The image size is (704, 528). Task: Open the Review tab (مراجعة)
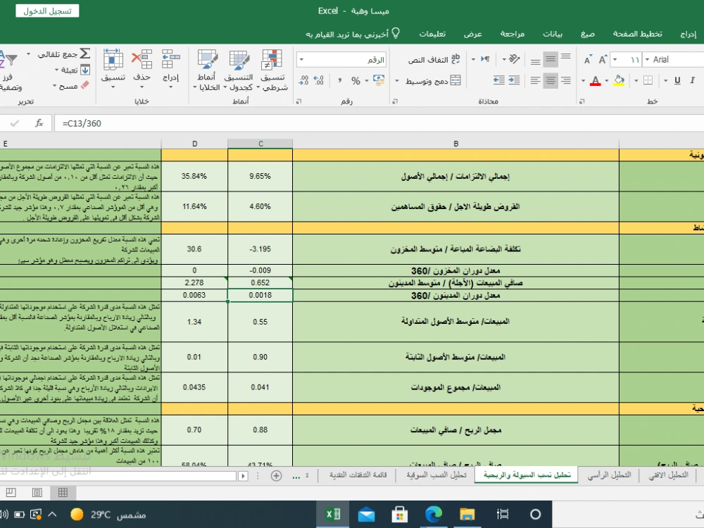tap(513, 34)
